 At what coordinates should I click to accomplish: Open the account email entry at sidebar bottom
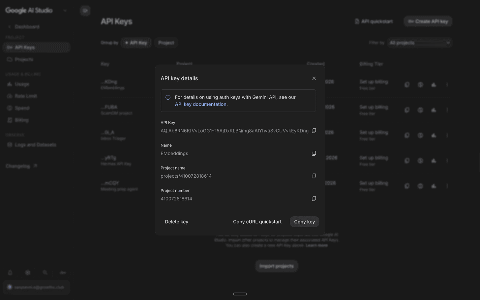click(36, 287)
